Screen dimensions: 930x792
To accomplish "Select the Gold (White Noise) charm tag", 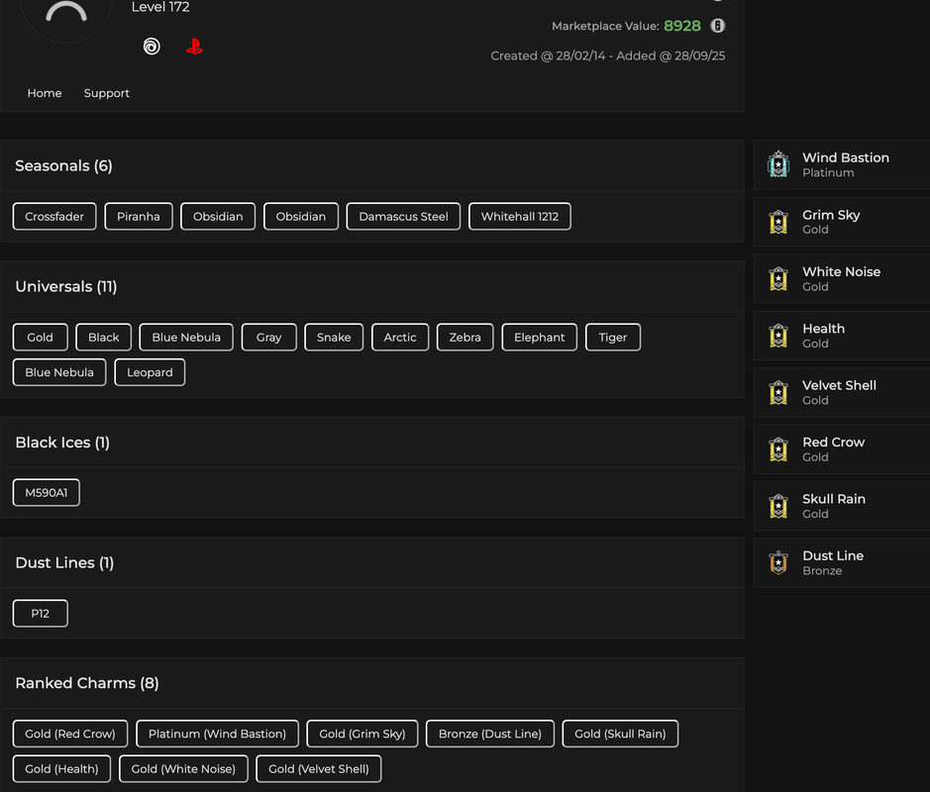I will point(183,769).
